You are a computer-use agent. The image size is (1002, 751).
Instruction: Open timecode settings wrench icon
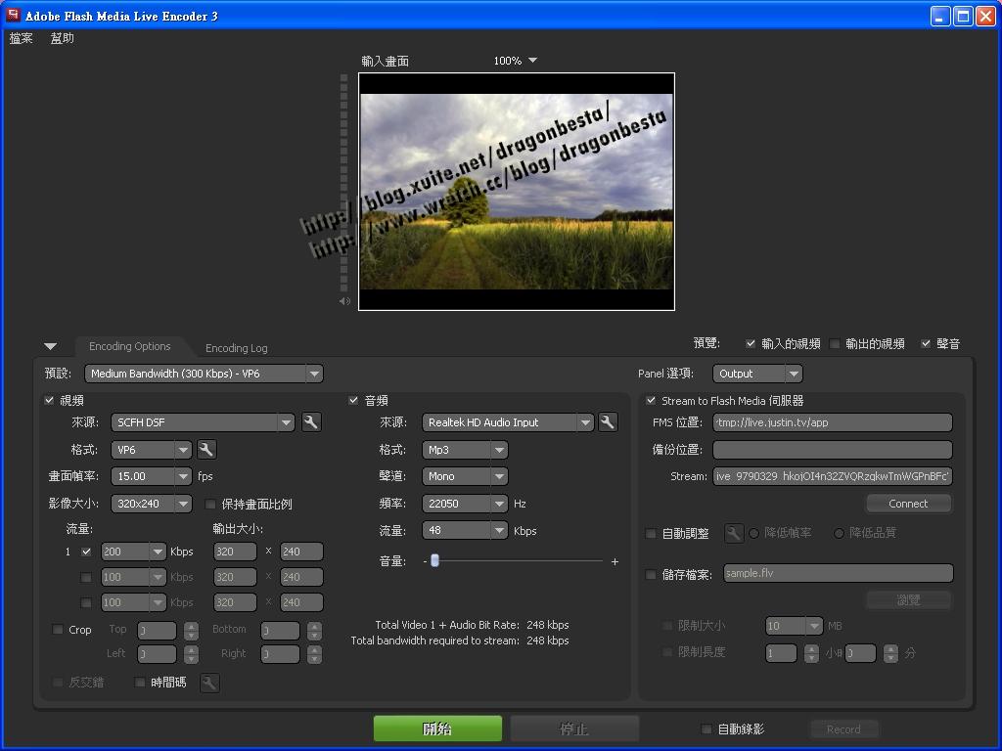209,683
